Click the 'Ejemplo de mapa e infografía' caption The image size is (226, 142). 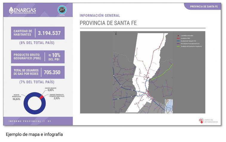pos(34,135)
